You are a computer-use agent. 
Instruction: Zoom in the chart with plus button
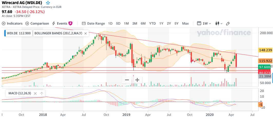[137, 80]
